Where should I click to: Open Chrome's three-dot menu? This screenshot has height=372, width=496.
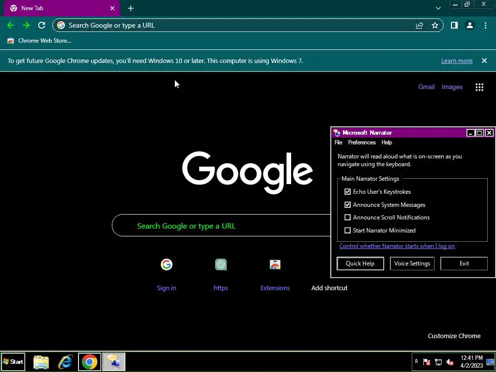(x=485, y=25)
